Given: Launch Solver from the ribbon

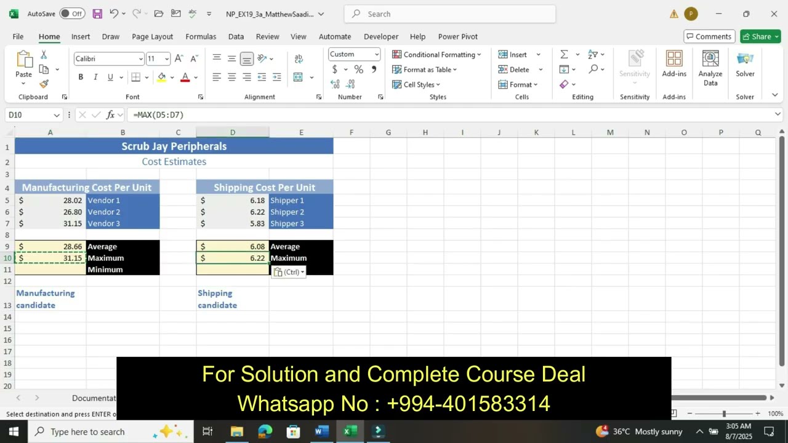Looking at the screenshot, I should (745, 65).
